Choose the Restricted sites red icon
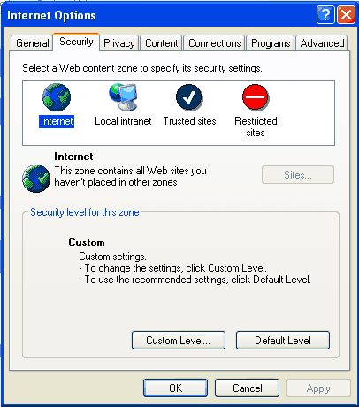The height and width of the screenshot is (407, 359). coord(256,97)
